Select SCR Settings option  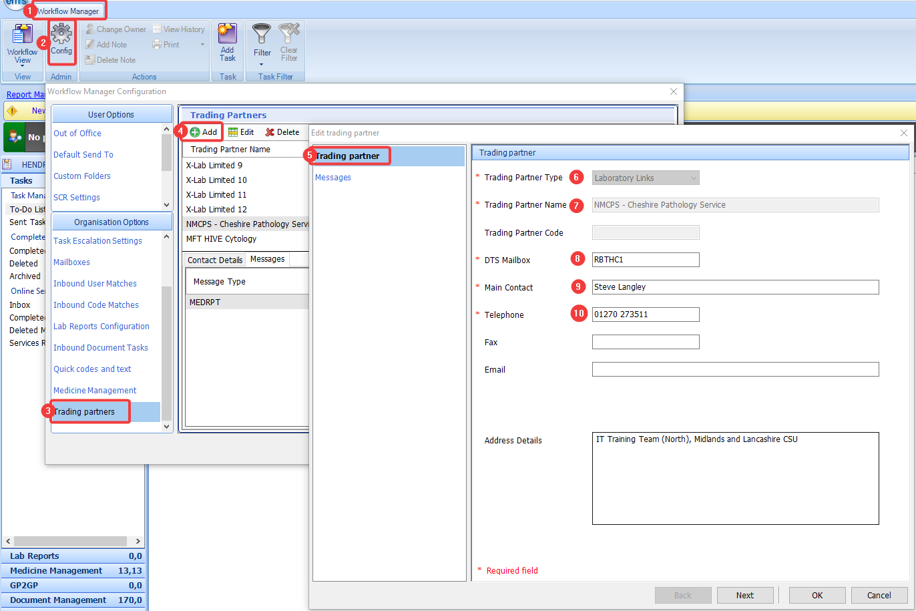[x=77, y=198]
